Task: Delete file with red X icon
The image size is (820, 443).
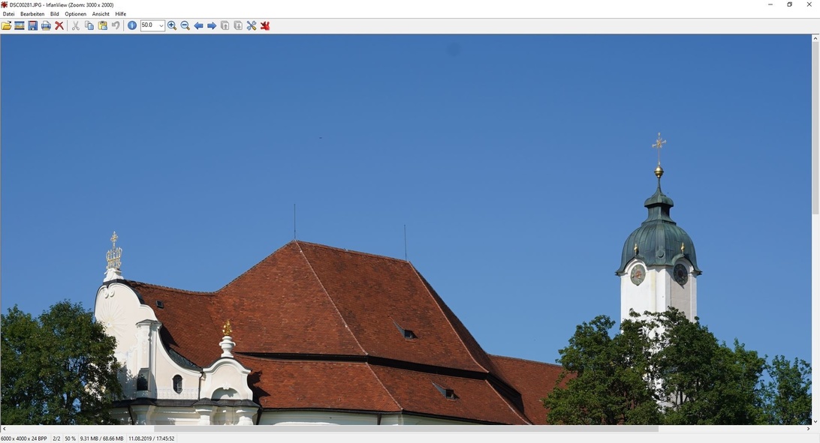Action: tap(59, 25)
